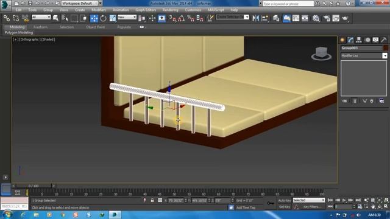Image resolution: width=390 pixels, height=219 pixels.
Task: Toggle Keyboard Shortcut Override
Action: (x=161, y=18)
